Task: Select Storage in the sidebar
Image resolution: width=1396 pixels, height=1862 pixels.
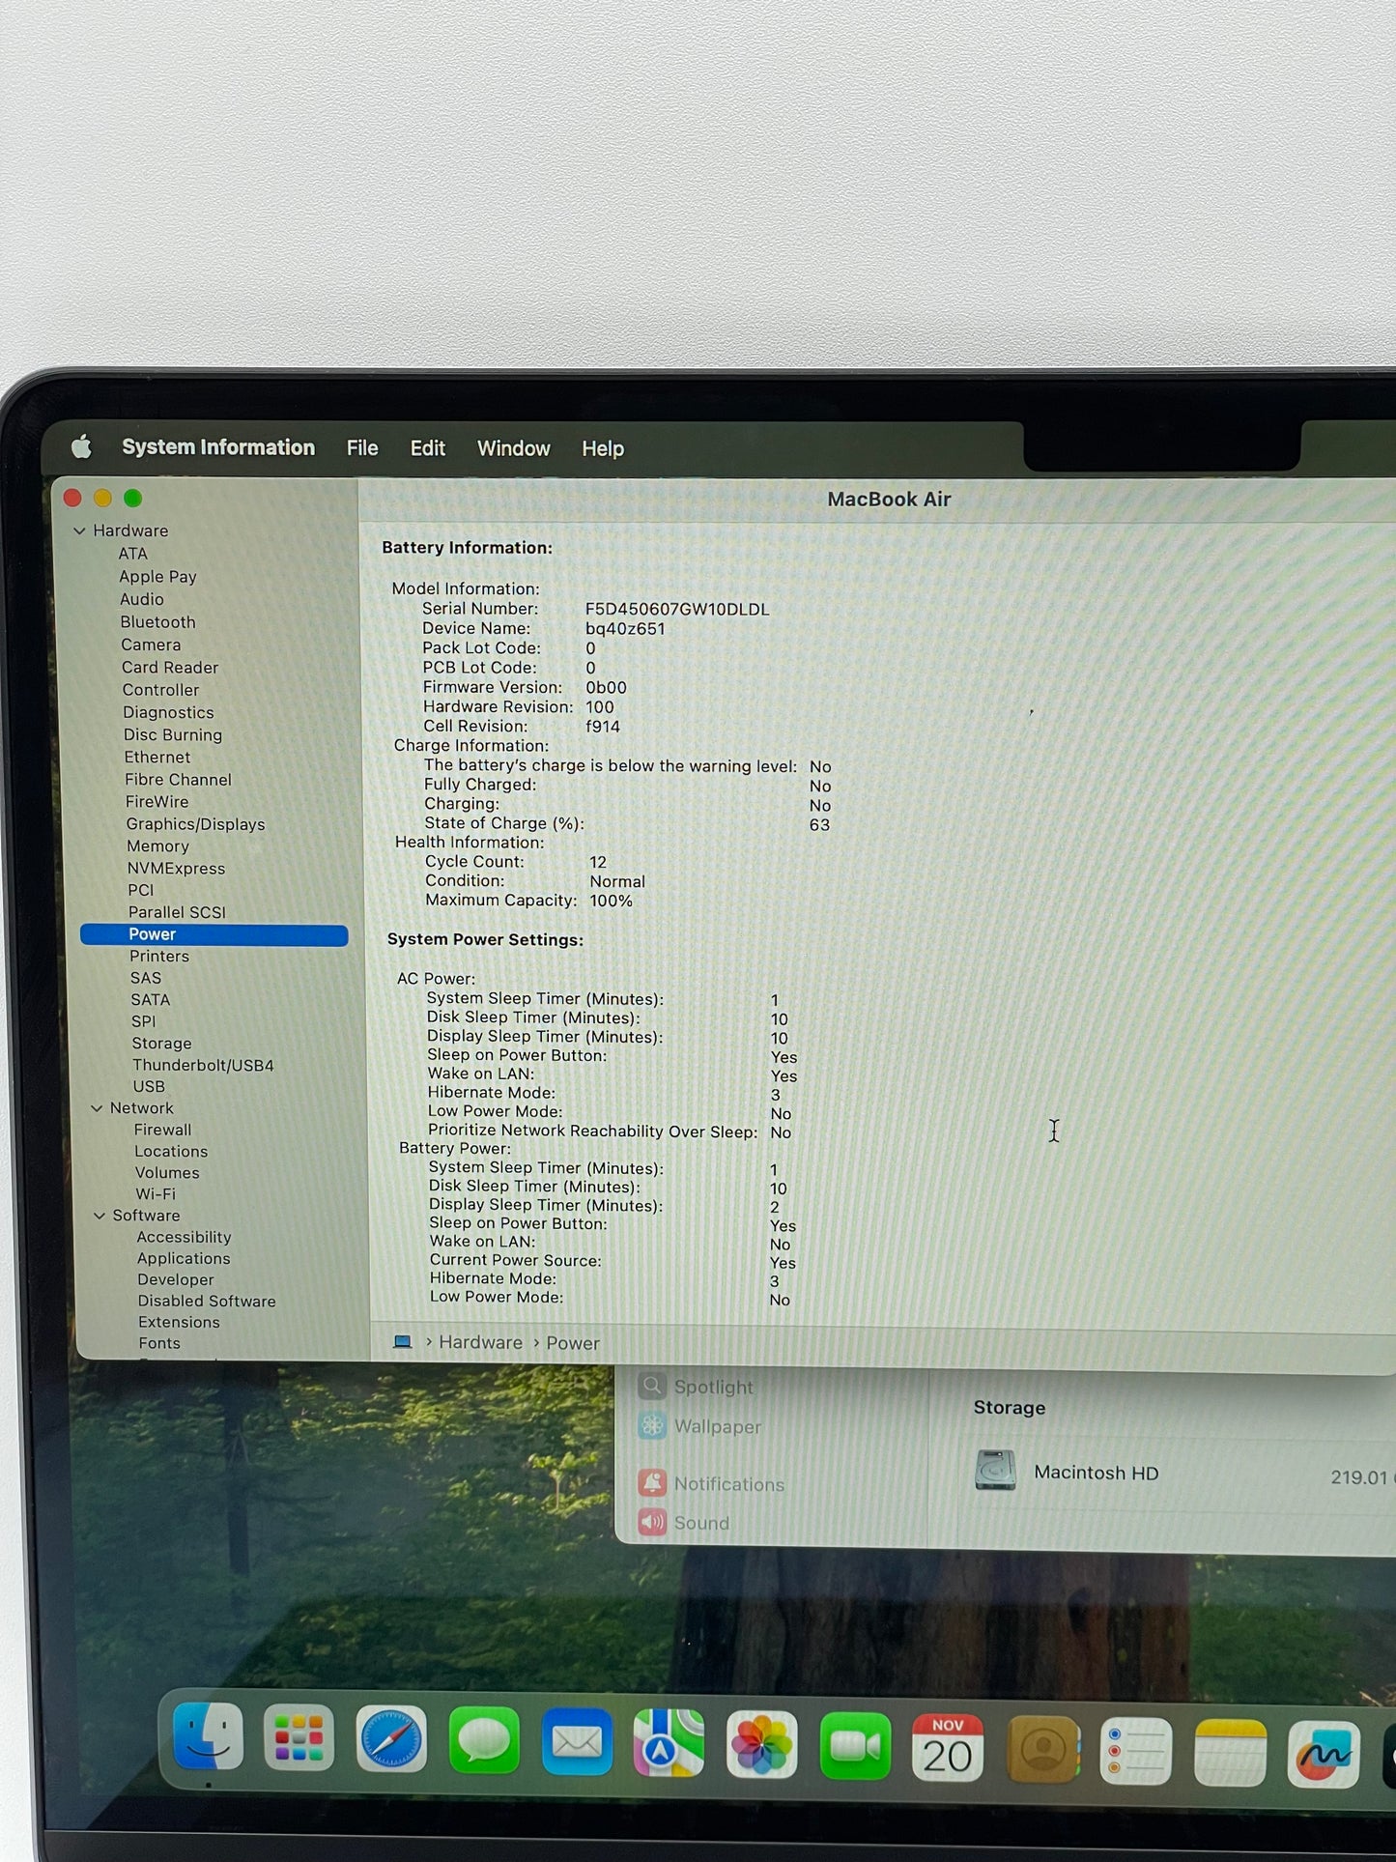Action: 161,1044
